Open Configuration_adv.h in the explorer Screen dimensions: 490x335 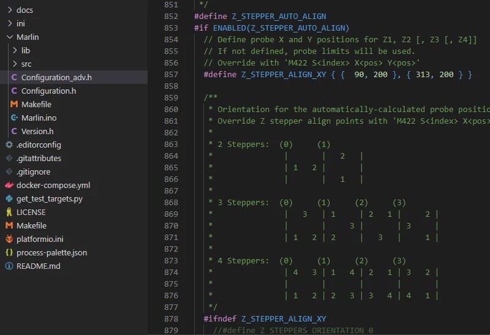pyautogui.click(x=56, y=77)
